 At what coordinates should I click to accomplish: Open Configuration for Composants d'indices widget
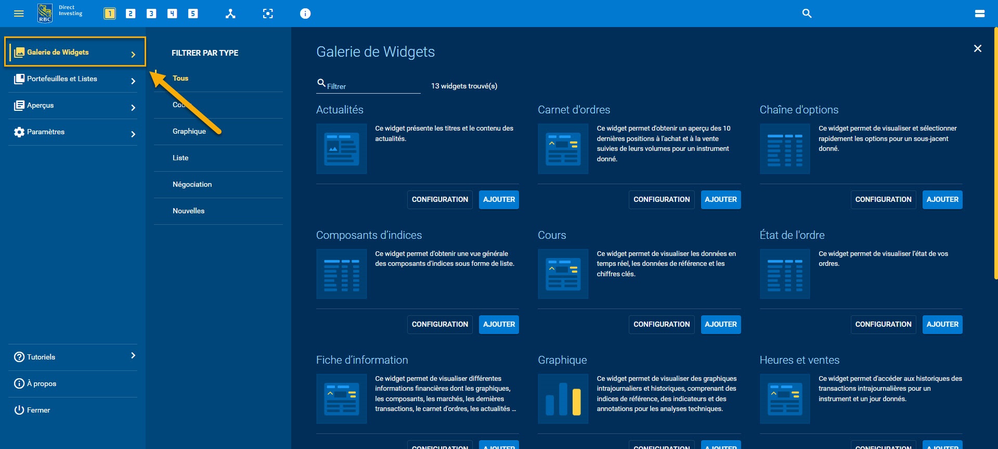click(x=440, y=325)
